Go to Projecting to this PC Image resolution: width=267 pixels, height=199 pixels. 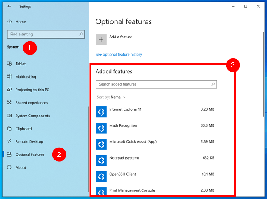click(x=32, y=90)
